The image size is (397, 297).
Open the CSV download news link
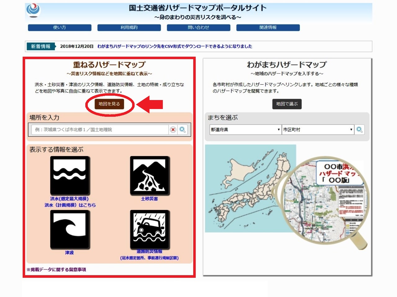point(175,46)
